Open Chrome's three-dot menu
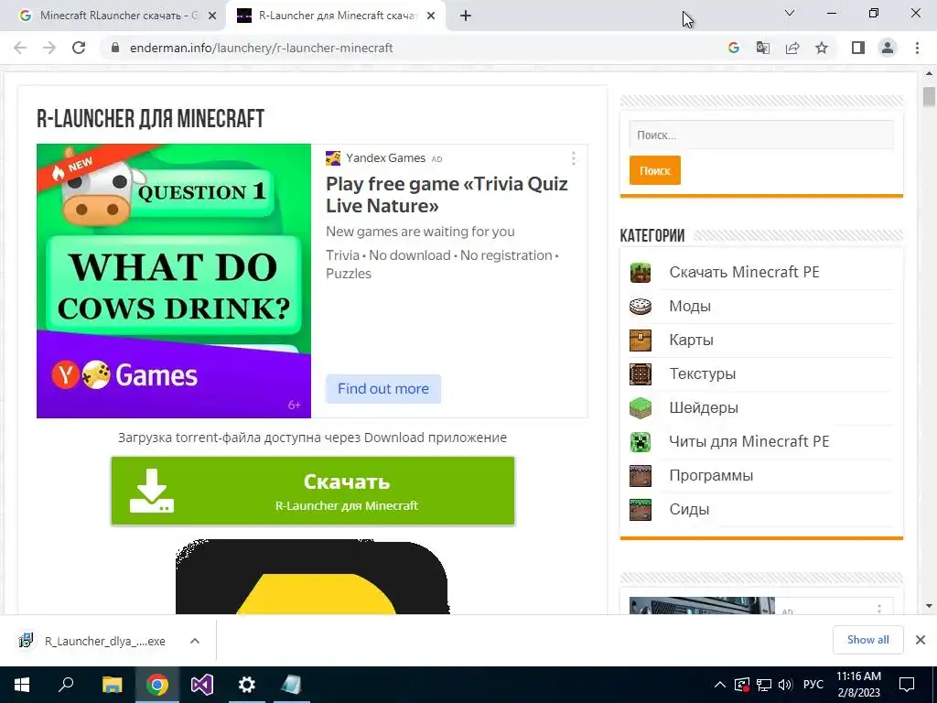The height and width of the screenshot is (703, 937). (917, 48)
